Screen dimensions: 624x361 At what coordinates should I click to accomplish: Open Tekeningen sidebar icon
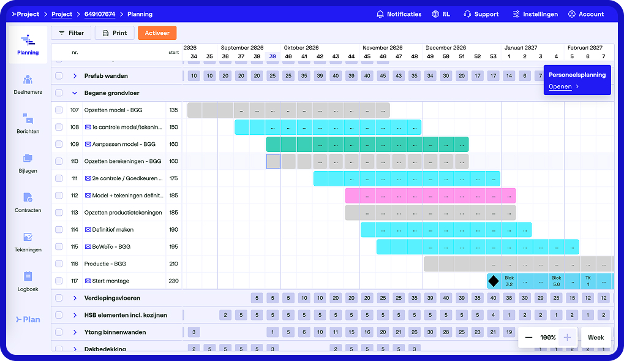[x=28, y=237]
